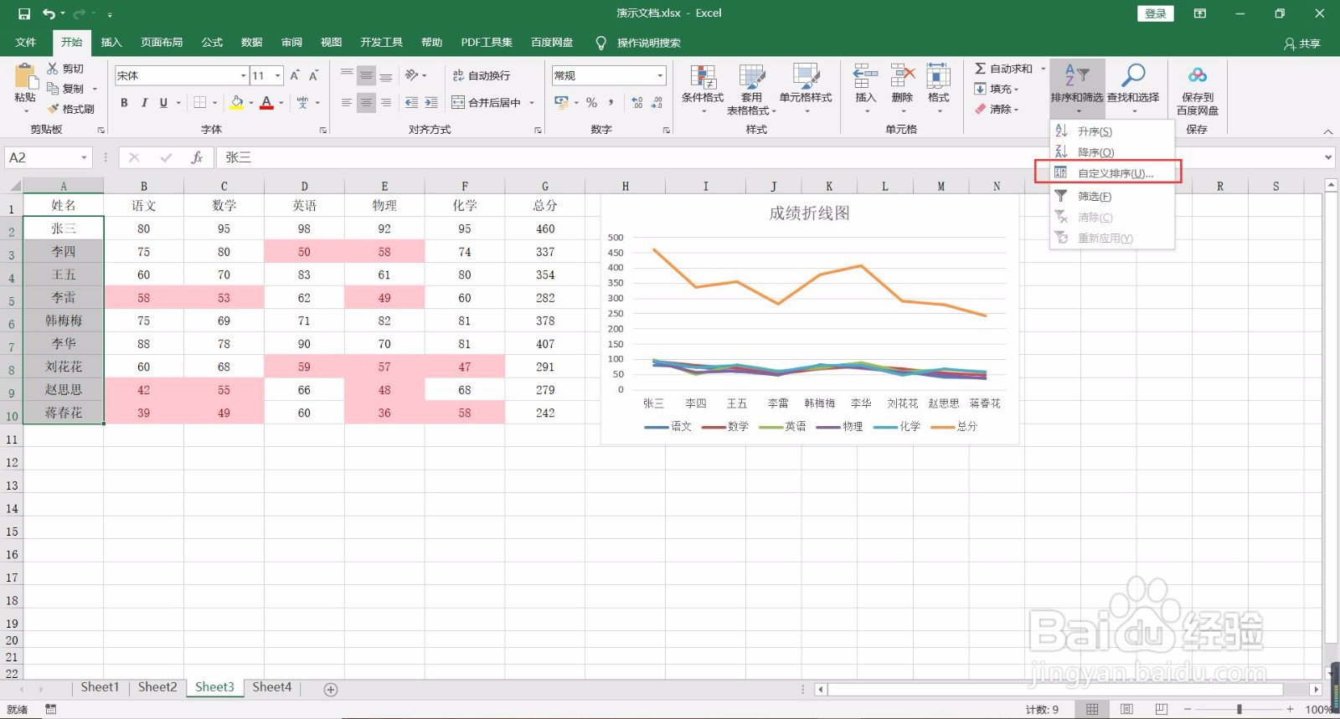Open the font color dropdown arrow
Viewport: 1340px width, 719px height.
[281, 103]
